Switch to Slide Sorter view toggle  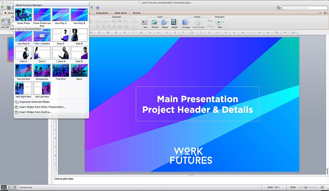(9, 187)
